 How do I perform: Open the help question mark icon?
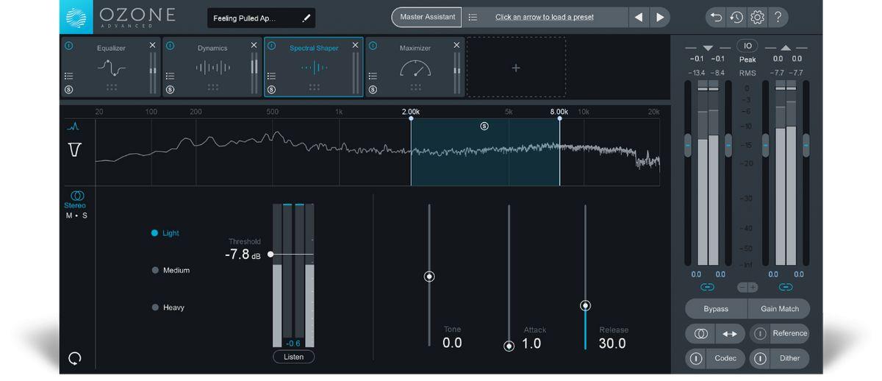click(778, 17)
